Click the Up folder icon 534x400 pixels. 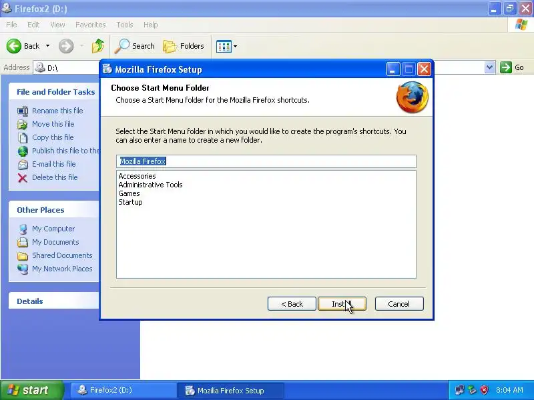coord(98,46)
